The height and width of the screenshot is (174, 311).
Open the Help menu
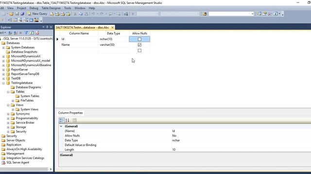pyautogui.click(x=92, y=8)
